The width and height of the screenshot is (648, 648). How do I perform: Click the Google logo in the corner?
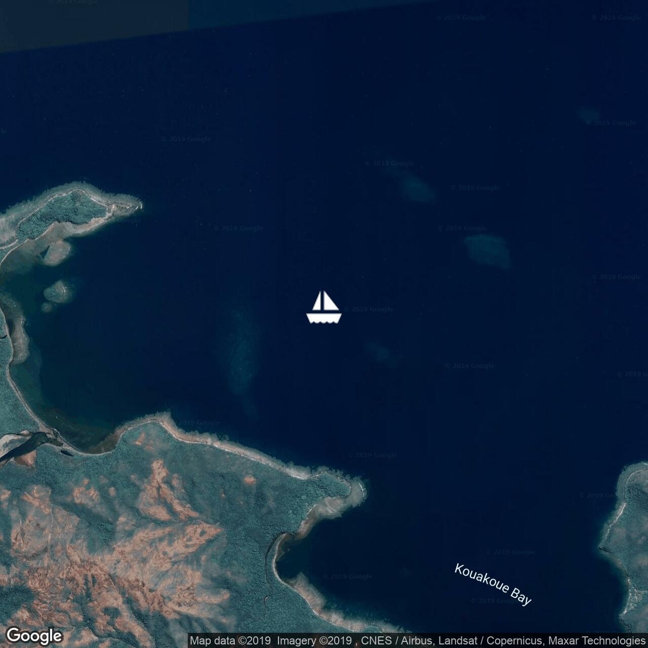pos(34,635)
